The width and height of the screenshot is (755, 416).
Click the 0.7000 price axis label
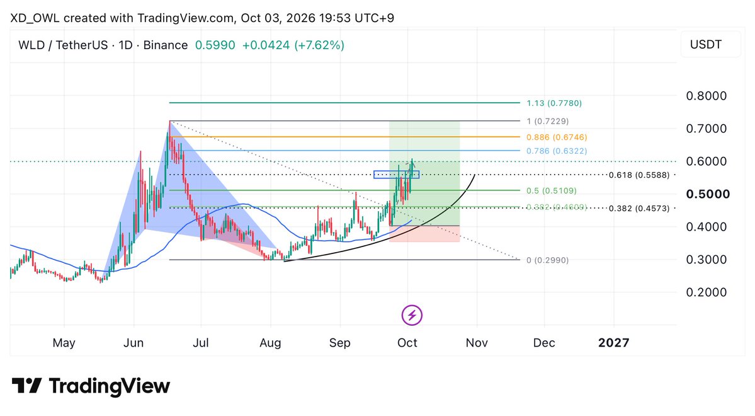[x=707, y=129]
